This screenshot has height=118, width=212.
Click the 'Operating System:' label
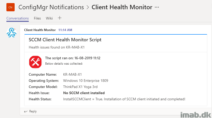[x=44, y=81]
